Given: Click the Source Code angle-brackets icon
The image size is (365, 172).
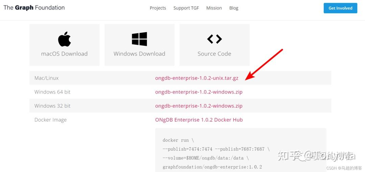Looking at the screenshot, I should (x=214, y=39).
